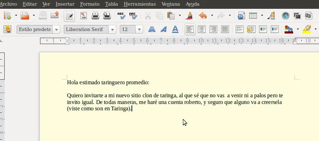Apply the font color icon
This screenshot has height=141, width=319.
[x=289, y=29]
